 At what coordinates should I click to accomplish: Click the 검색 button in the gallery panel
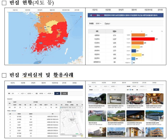pos(156,90)
